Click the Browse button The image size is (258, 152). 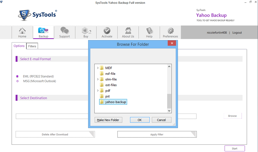point(232,116)
